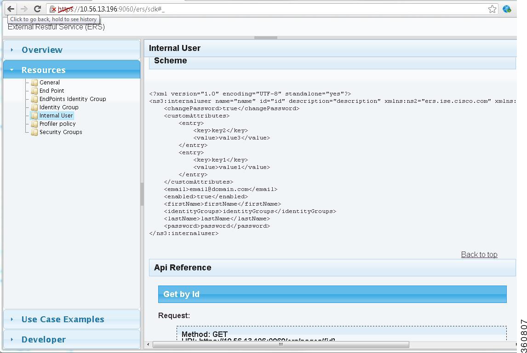Reload the page with the refresh icon
The height and width of the screenshot is (353, 527).
[x=37, y=9]
